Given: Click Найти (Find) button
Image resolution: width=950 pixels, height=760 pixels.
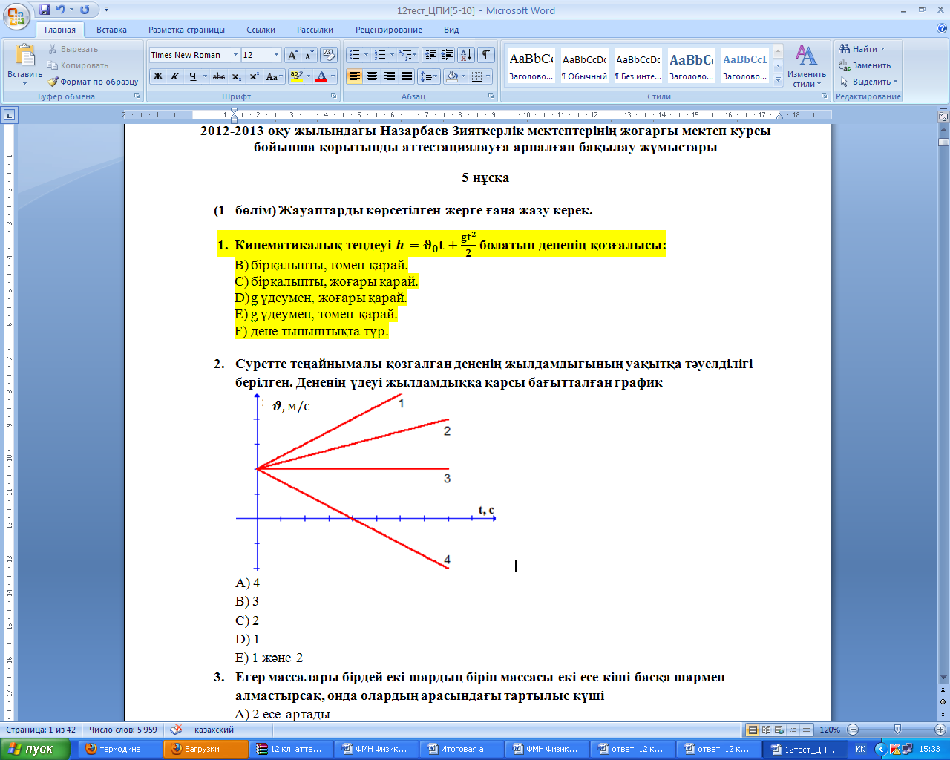Looking at the screenshot, I should [x=862, y=49].
